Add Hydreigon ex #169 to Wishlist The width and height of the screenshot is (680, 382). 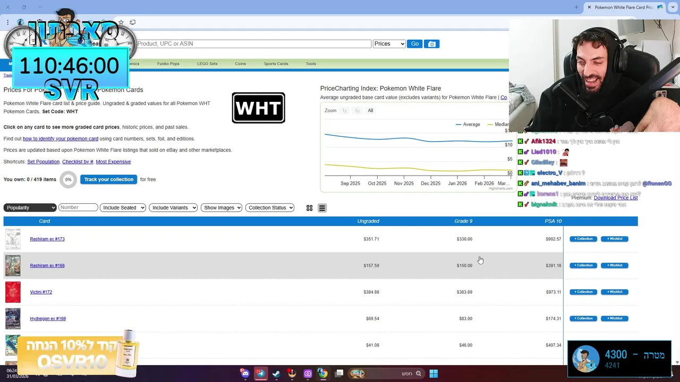[x=615, y=318]
